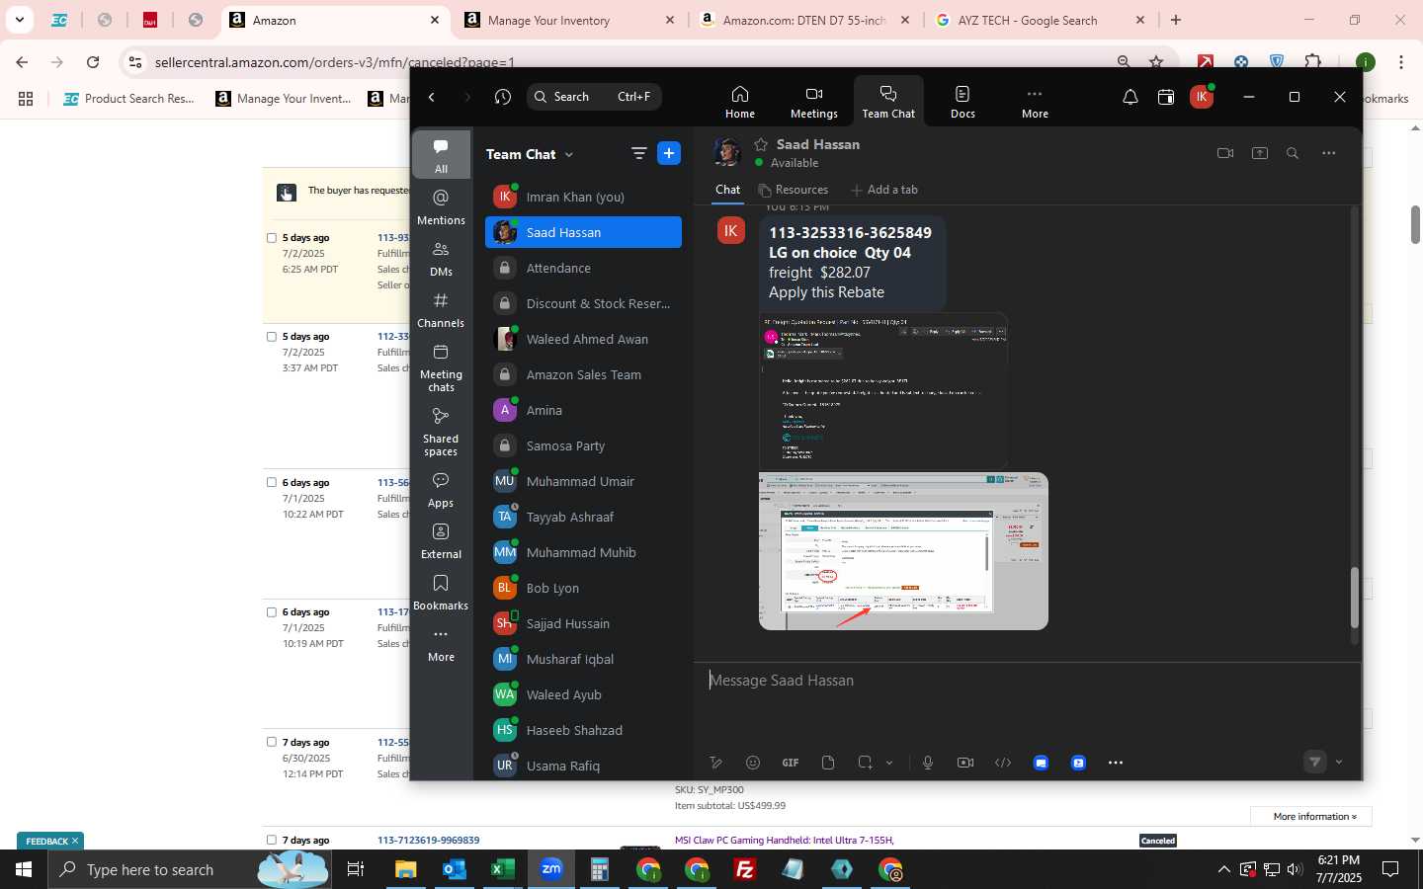Expand send options dropdown arrow
Image resolution: width=1423 pixels, height=889 pixels.
tap(1339, 763)
